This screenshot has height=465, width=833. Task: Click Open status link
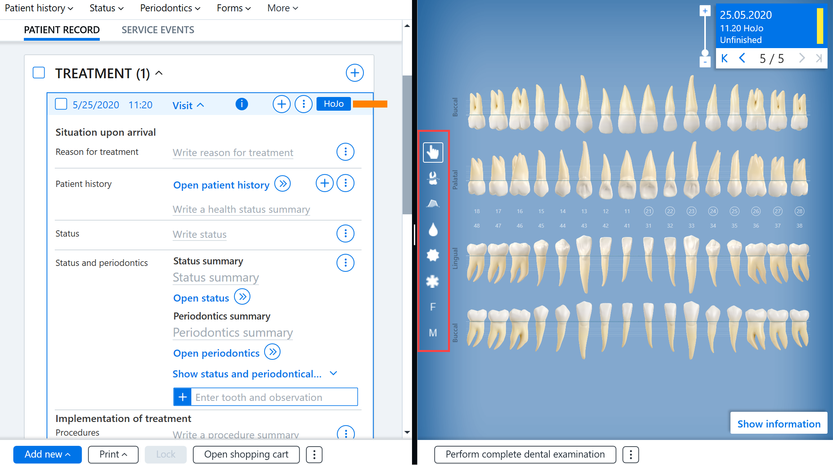pyautogui.click(x=201, y=298)
